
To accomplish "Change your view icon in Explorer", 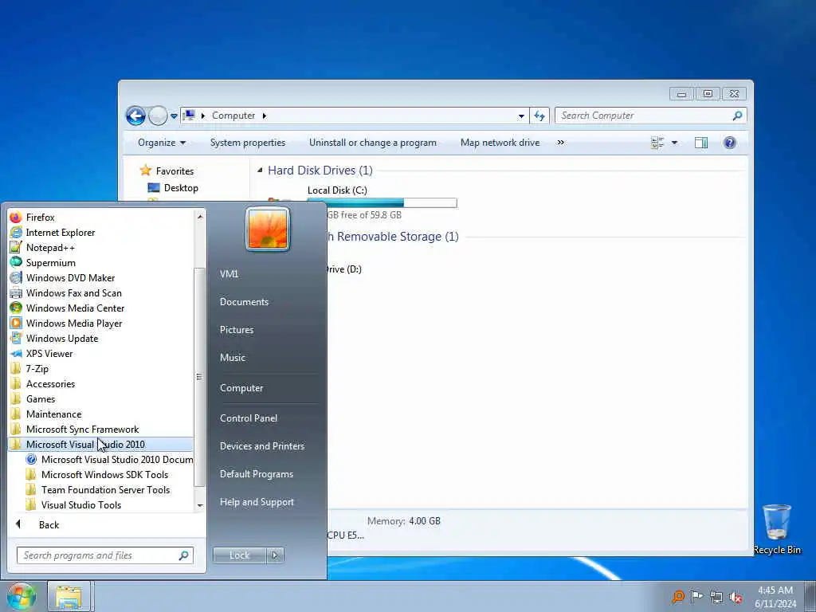I will [x=657, y=143].
